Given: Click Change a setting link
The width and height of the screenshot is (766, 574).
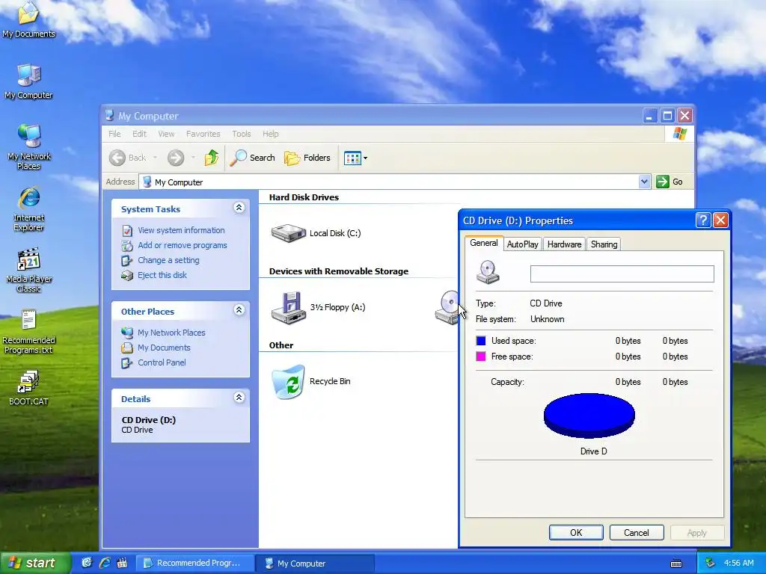Looking at the screenshot, I should click(x=168, y=260).
